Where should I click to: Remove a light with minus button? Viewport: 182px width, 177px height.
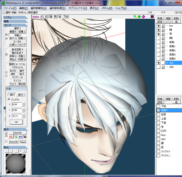click(11, 151)
